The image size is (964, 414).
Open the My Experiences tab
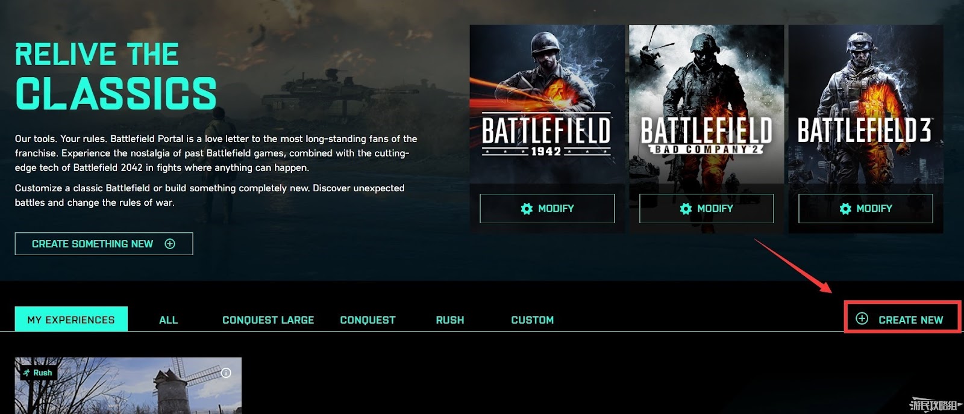(x=71, y=319)
